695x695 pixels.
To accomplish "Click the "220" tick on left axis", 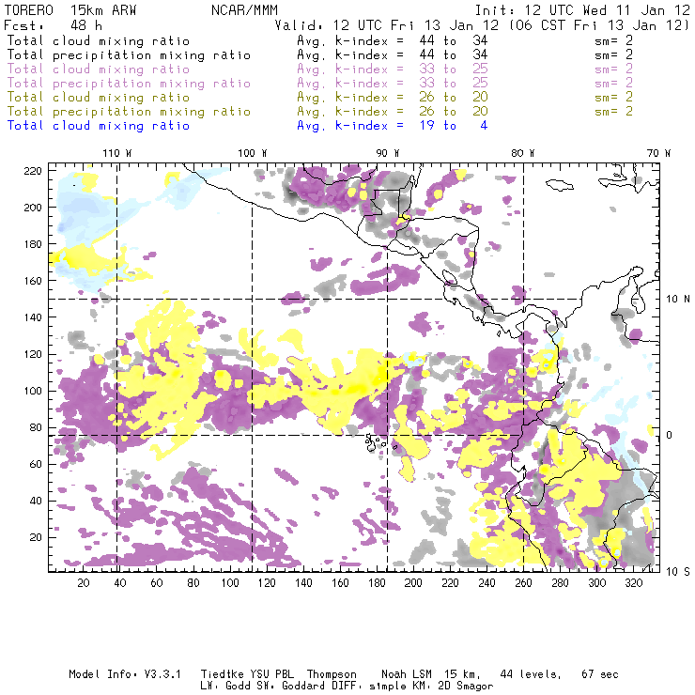I will [x=33, y=171].
